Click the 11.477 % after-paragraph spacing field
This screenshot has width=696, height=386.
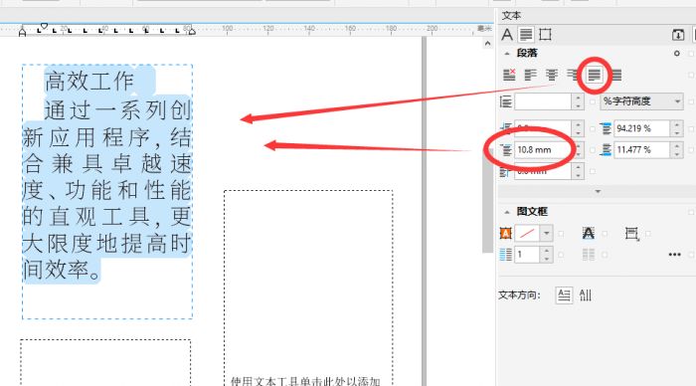642,149
